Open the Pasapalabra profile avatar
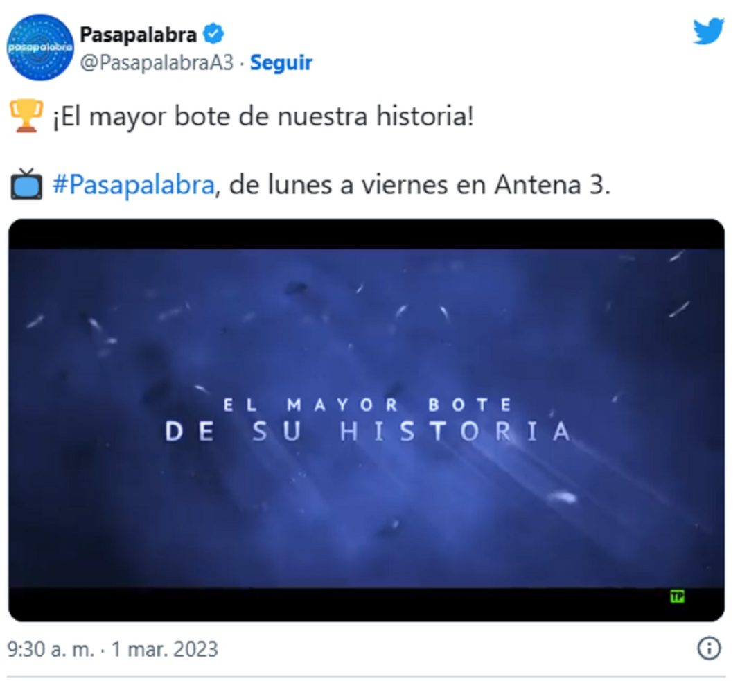This screenshot has height=681, width=740. coord(40,47)
